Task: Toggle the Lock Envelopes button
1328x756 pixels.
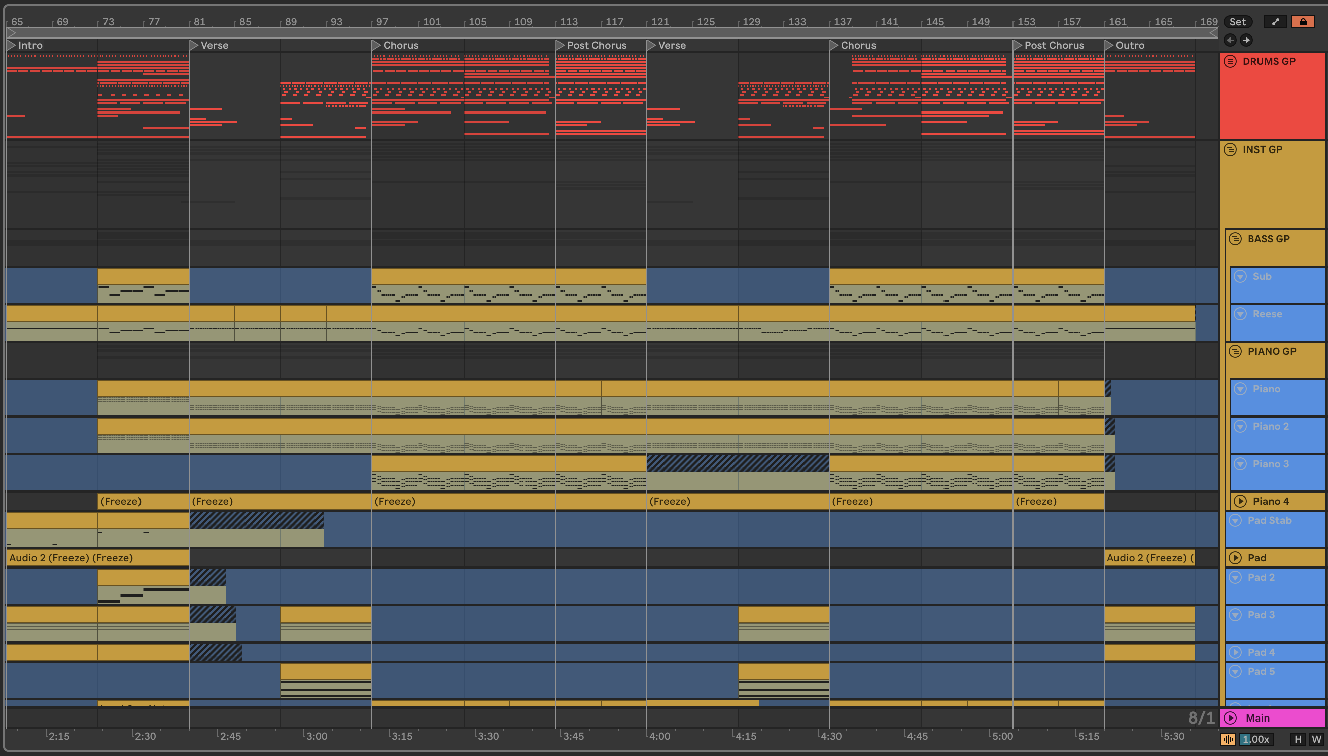Action: 1303,22
